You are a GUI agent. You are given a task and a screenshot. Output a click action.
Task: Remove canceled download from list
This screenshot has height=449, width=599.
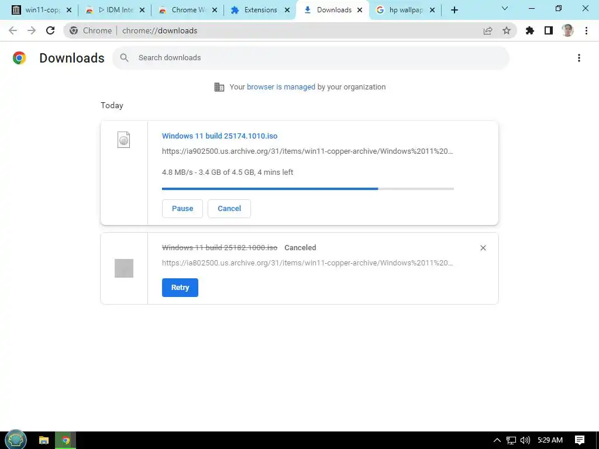point(483,248)
